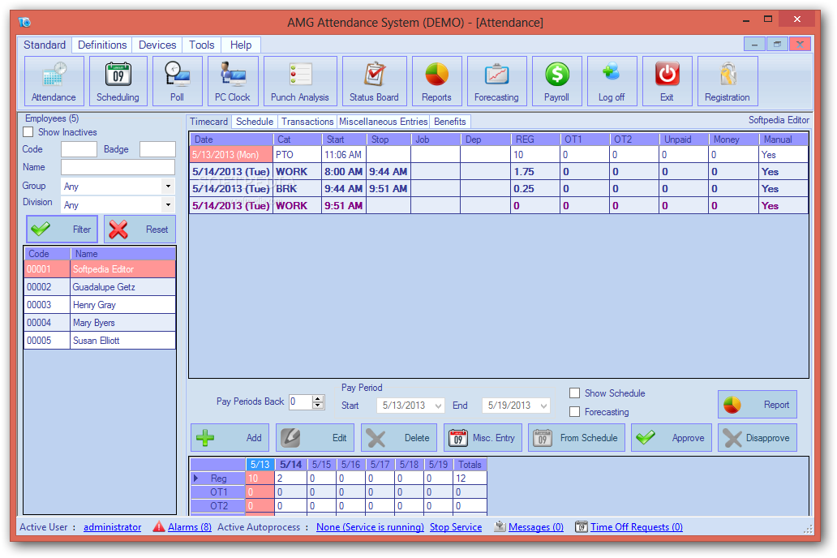This screenshot has width=837, height=558.
Task: Click the red Exit power icon
Action: pos(667,81)
